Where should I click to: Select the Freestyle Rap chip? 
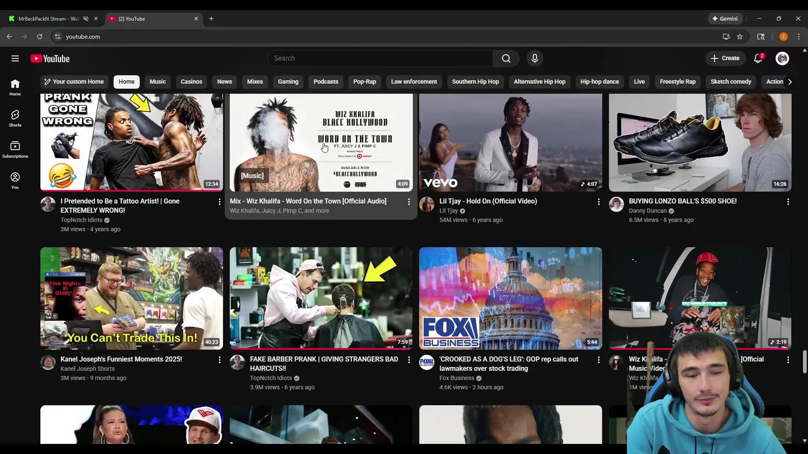[x=678, y=81]
